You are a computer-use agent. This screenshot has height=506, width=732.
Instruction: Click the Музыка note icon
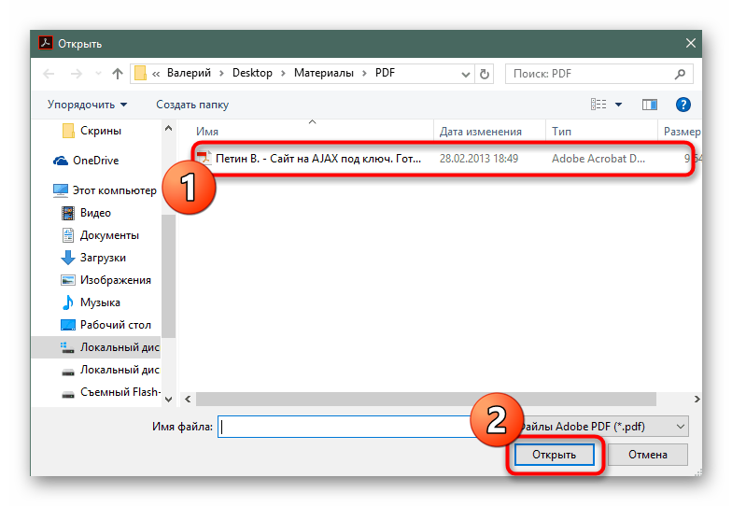[x=67, y=302]
